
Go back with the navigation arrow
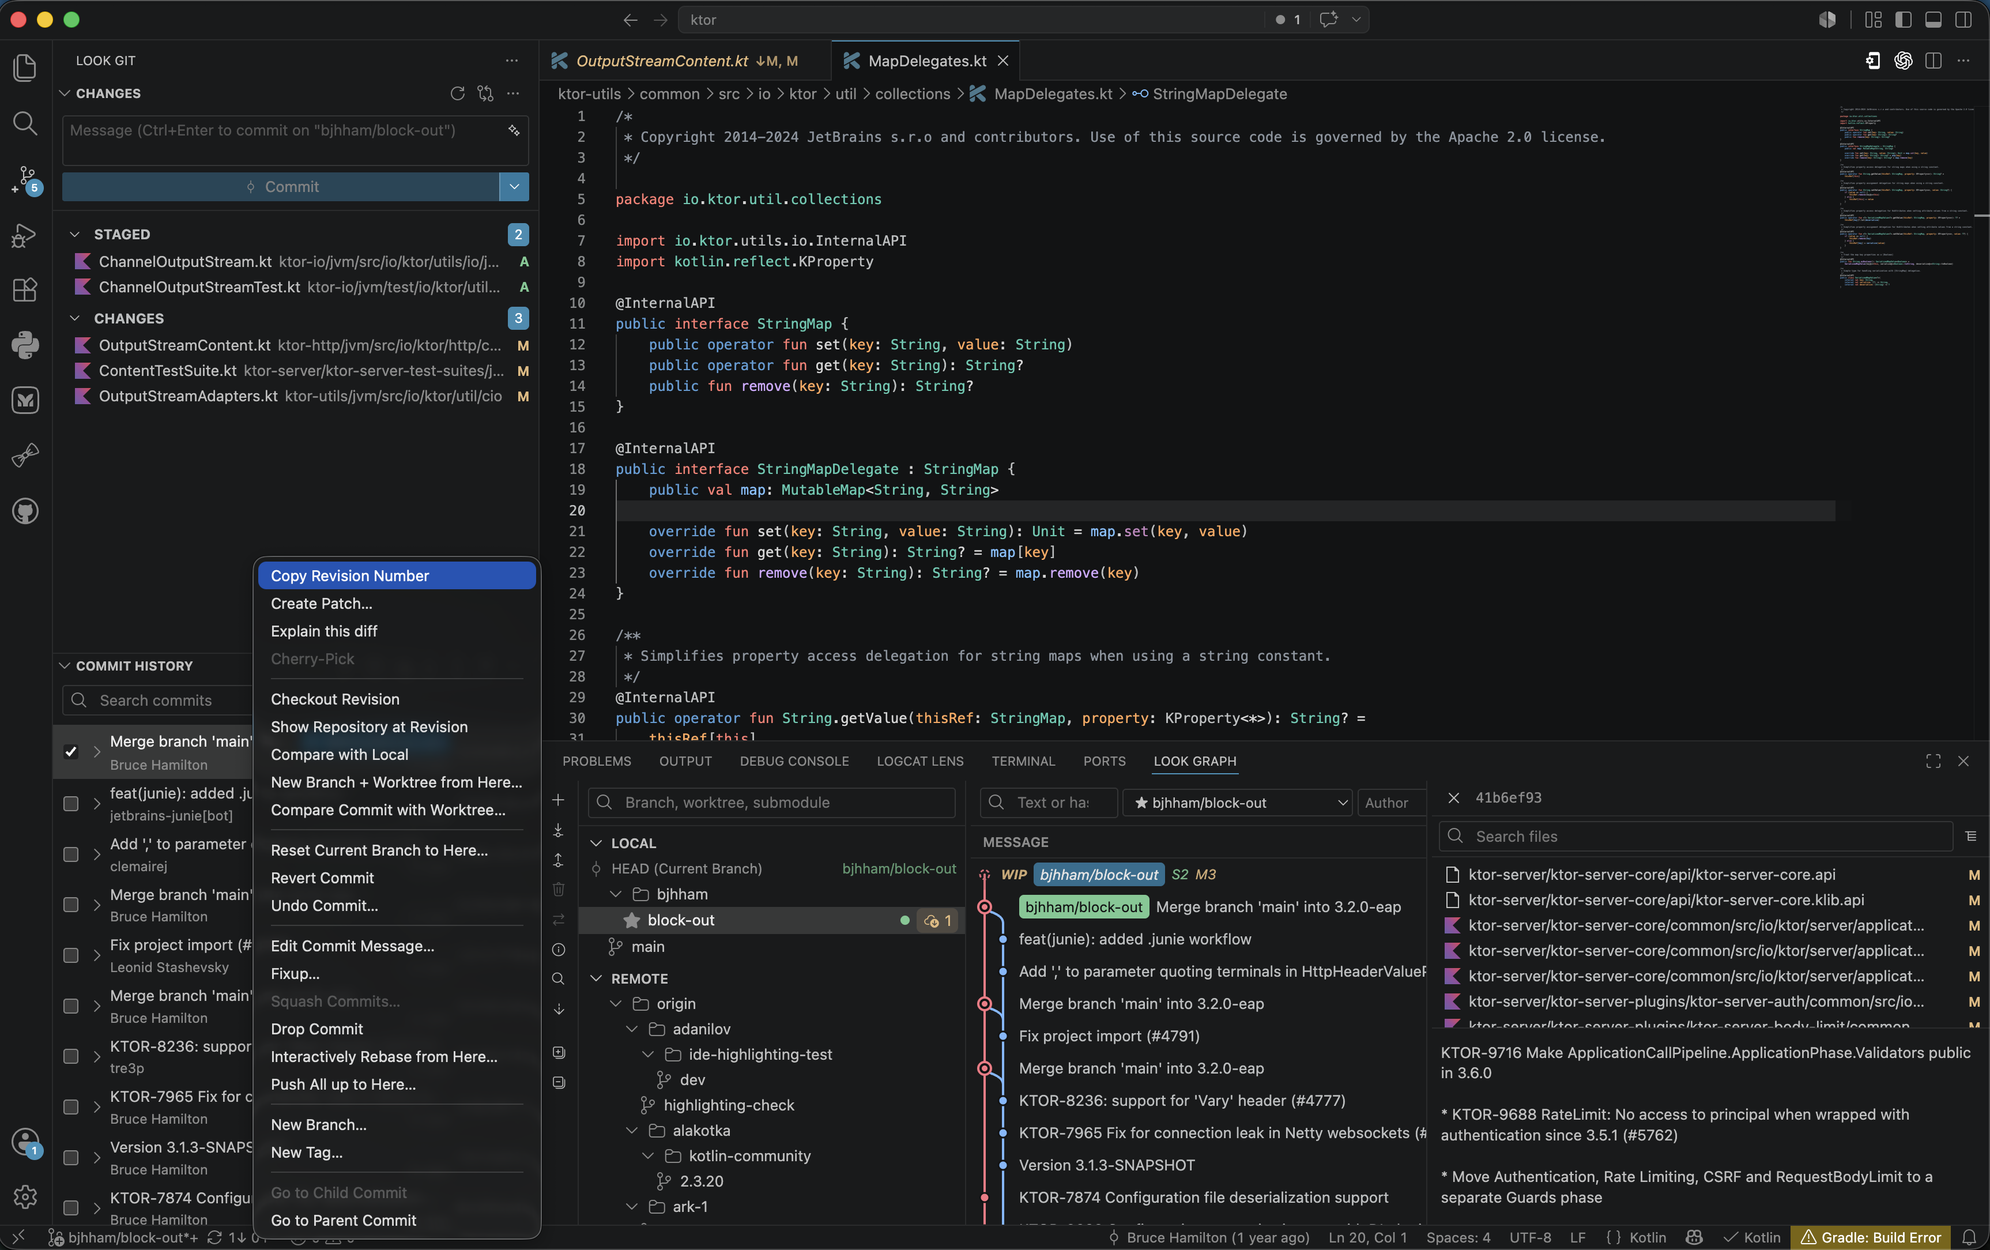pos(631,20)
